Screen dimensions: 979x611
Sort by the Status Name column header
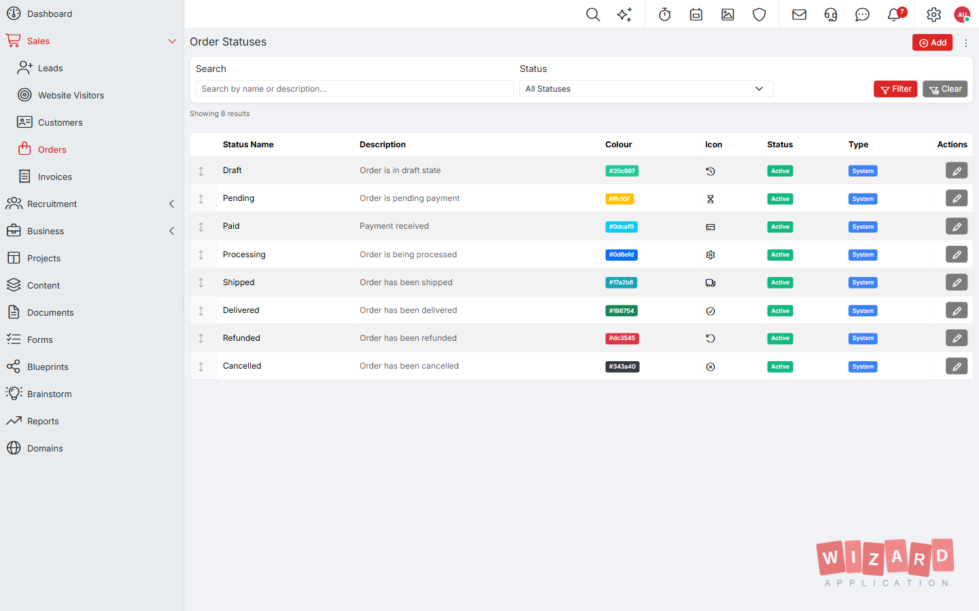pyautogui.click(x=248, y=145)
